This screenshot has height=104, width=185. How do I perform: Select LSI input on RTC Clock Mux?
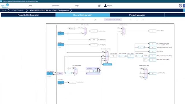[x=85, y=33]
